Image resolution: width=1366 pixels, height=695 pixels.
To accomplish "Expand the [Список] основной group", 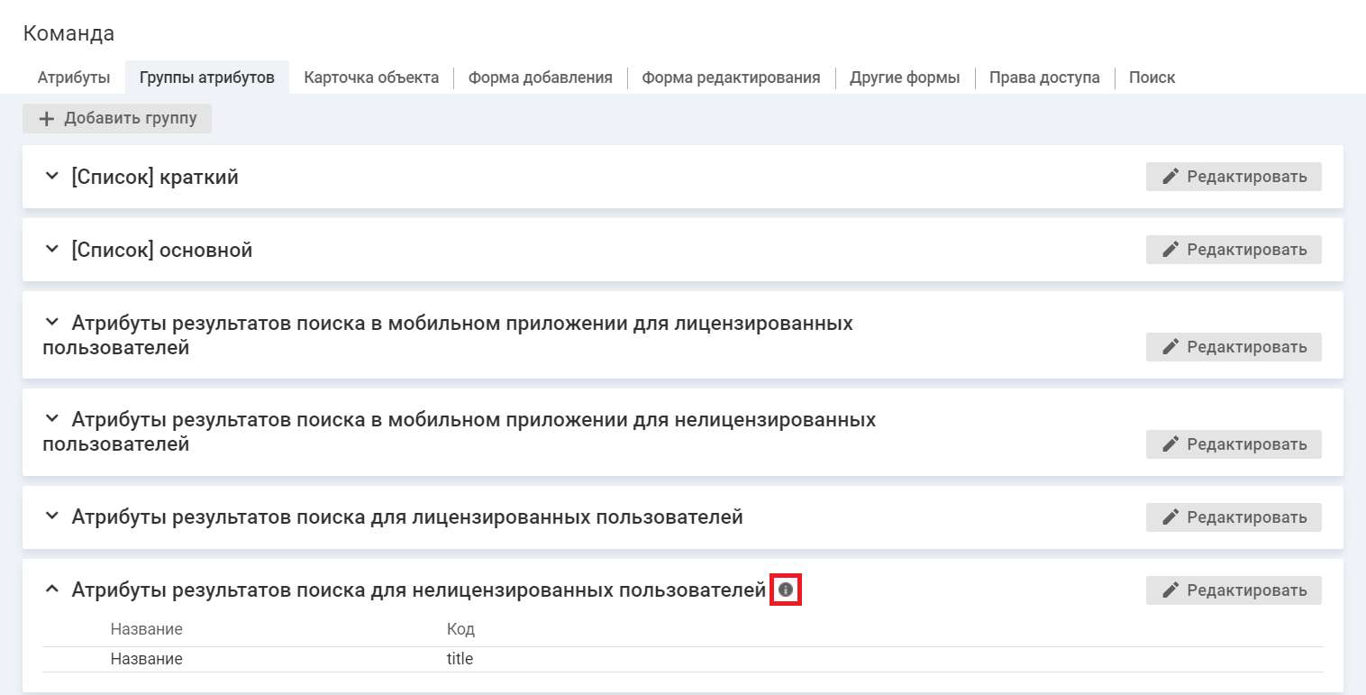I will coord(52,250).
